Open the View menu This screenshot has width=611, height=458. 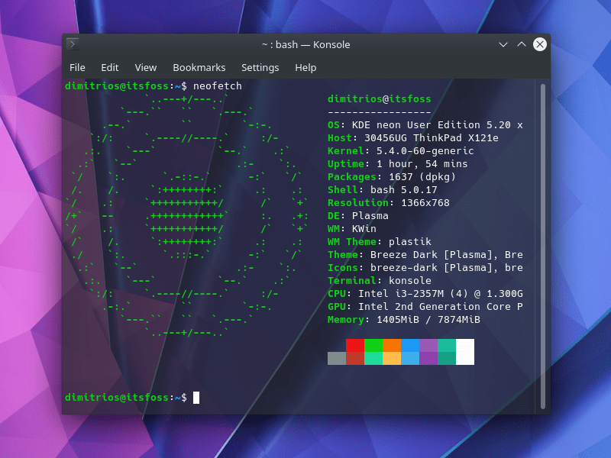point(145,67)
